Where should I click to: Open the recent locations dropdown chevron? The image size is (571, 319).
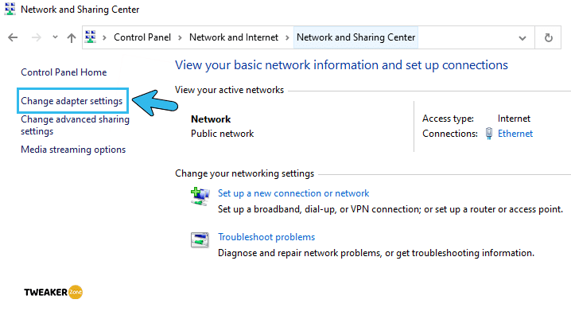55,37
